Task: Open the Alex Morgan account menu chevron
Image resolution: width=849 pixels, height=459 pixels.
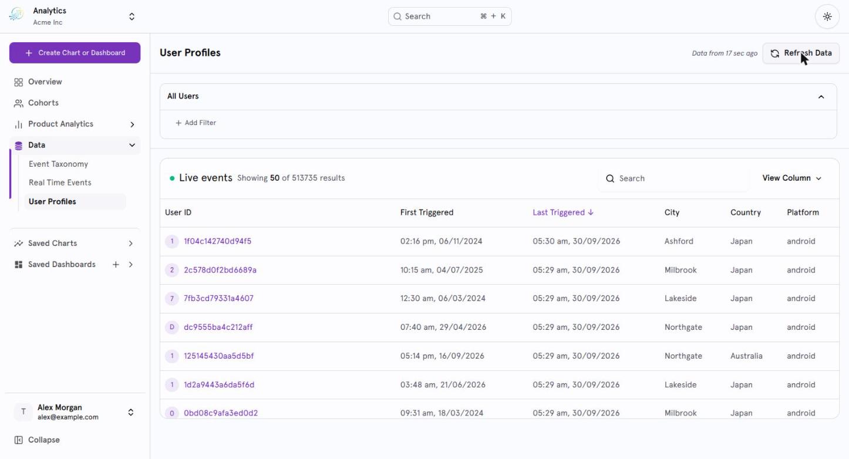Action: pos(131,412)
